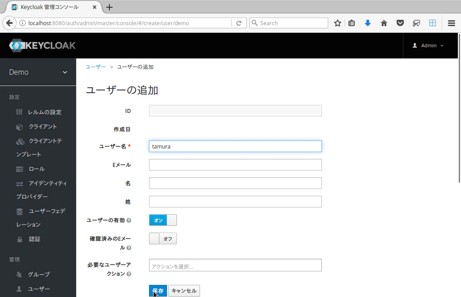This screenshot has height=297, width=461.
Task: Follow the ユーザー breadcrumb link
Action: 96,67
